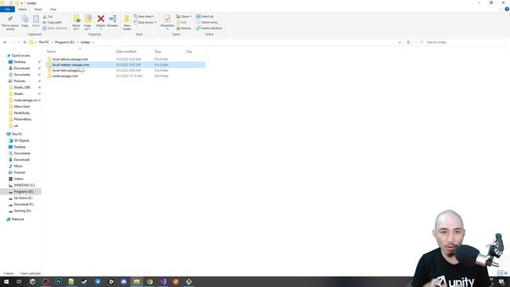The width and height of the screenshot is (510, 287).
Task: Click the Back navigation arrow
Action: click(x=5, y=42)
